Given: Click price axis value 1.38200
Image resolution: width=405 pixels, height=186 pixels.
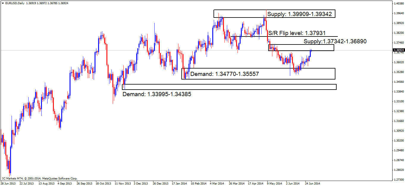Looking at the screenshot, I should click(x=398, y=33).
